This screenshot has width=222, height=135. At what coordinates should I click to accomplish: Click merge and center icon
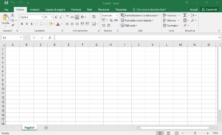(94, 24)
